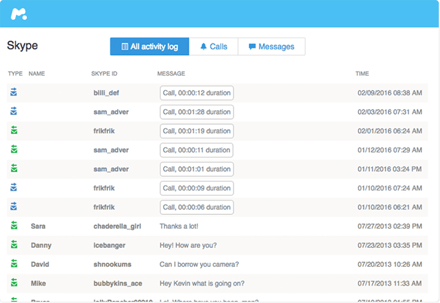Click the time 01/11/2016 03:24 PM
This screenshot has width=440, height=303.
click(390, 170)
